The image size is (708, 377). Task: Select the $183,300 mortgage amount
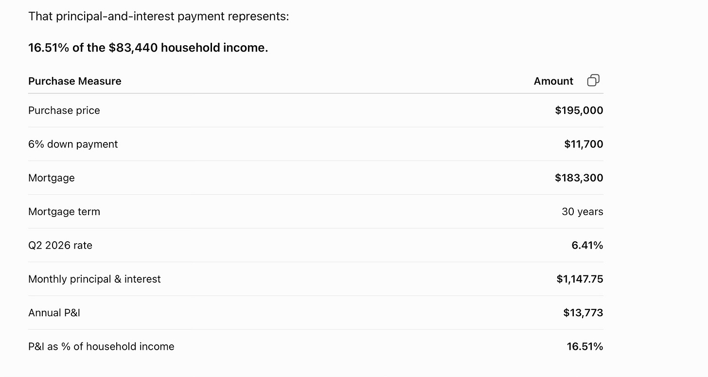(579, 178)
